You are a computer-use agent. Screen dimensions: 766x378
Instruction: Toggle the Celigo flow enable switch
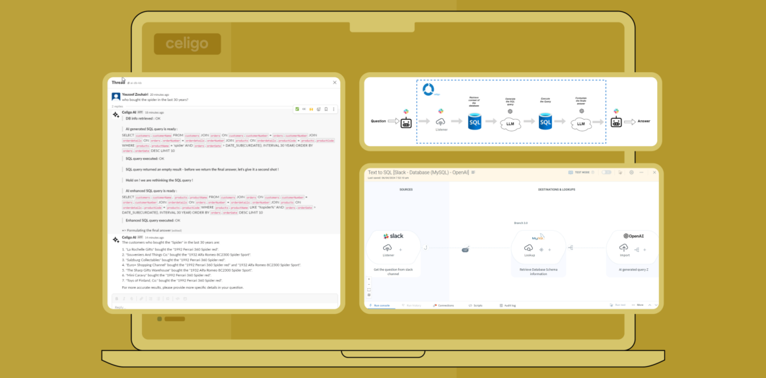tap(606, 172)
